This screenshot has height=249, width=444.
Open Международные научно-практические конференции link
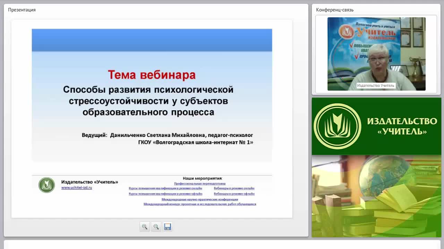200,200
